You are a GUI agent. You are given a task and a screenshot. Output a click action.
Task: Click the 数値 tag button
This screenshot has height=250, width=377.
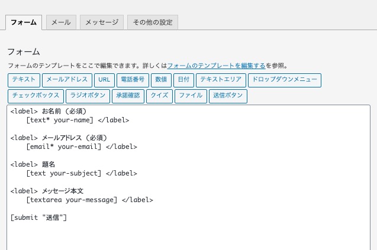pyautogui.click(x=161, y=80)
